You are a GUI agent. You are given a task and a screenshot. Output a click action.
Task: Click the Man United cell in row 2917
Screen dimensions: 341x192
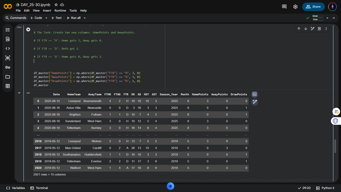tap(73, 148)
